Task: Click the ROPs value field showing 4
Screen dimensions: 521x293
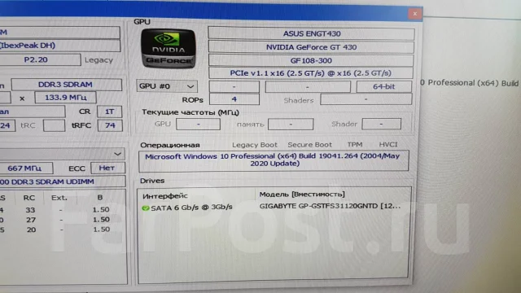Action: (x=234, y=99)
